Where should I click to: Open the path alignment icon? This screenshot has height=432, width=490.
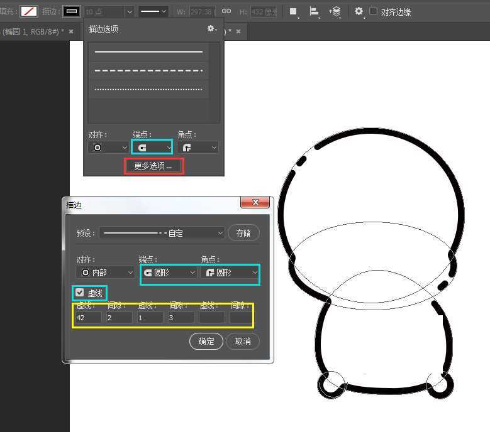314,11
